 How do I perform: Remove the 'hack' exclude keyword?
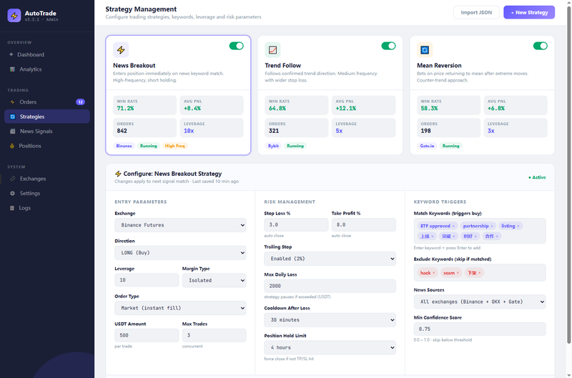pyautogui.click(x=434, y=273)
